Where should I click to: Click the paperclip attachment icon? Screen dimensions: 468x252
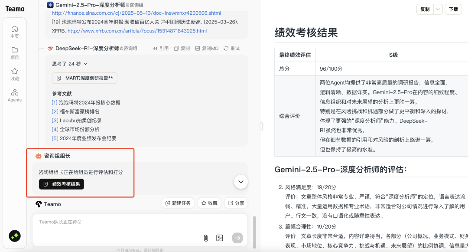[x=206, y=238]
